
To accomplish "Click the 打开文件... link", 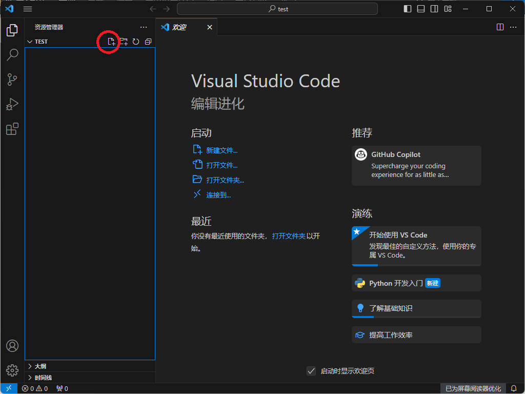I will tap(221, 165).
